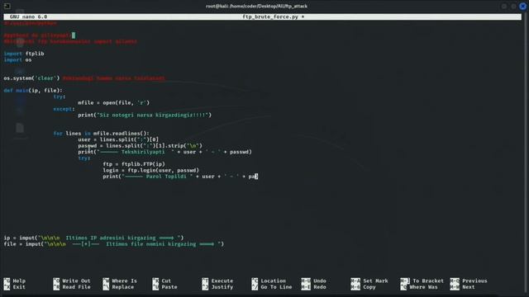The image size is (529, 297).
Task: Click the Next shortcut label
Action: tap(469, 287)
